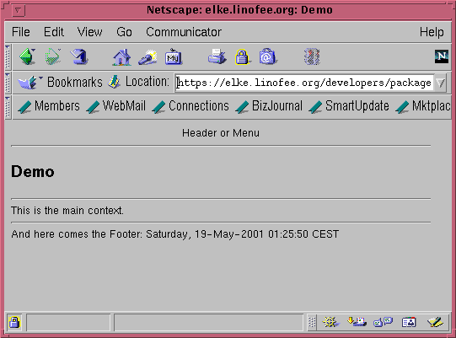Reload the page with the Reload icon

point(79,56)
